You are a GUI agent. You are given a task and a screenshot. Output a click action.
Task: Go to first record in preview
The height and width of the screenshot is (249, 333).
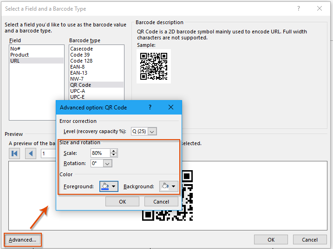14,153
